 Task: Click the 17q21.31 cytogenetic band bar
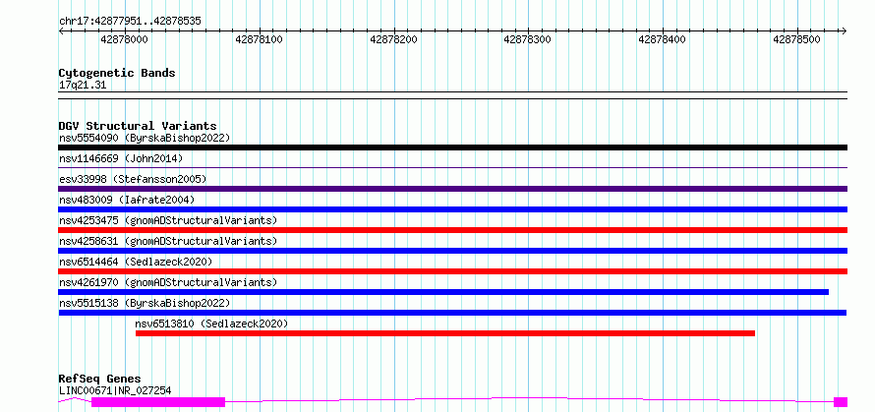pos(453,95)
